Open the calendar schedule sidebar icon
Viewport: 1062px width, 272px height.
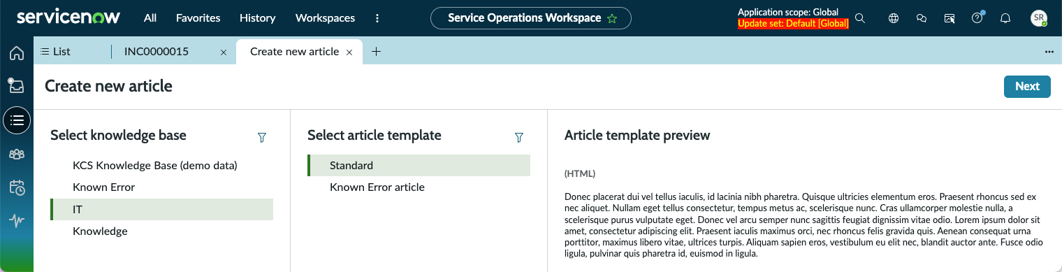point(17,187)
